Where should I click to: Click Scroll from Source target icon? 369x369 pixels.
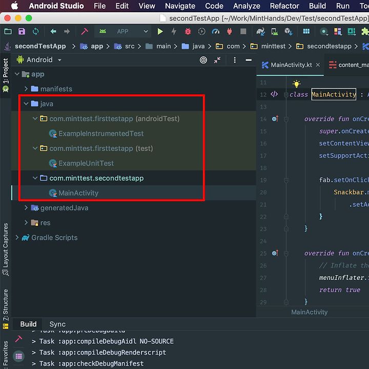tap(203, 60)
